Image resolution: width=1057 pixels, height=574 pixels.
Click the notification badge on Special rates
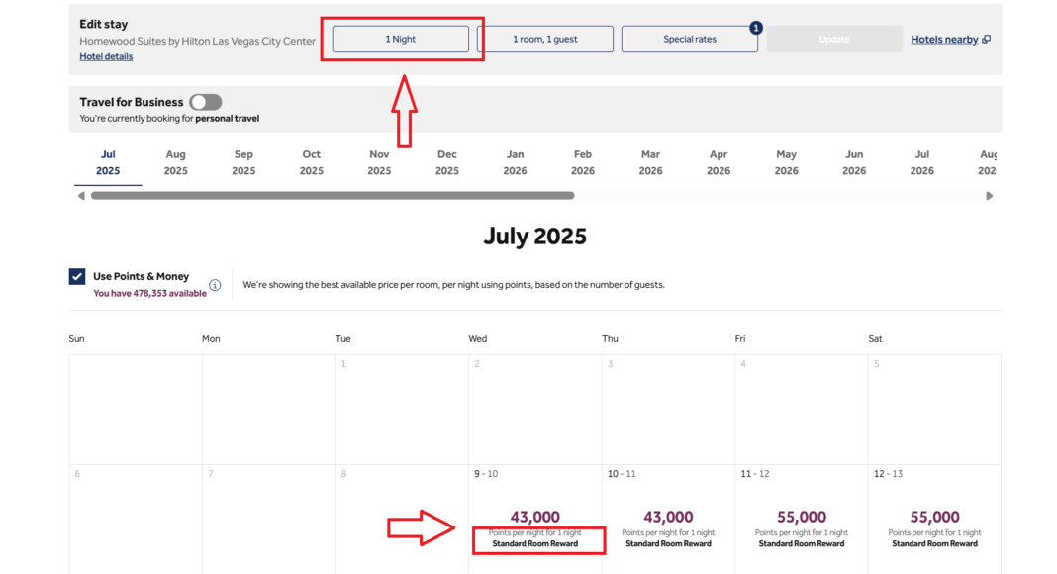click(756, 28)
